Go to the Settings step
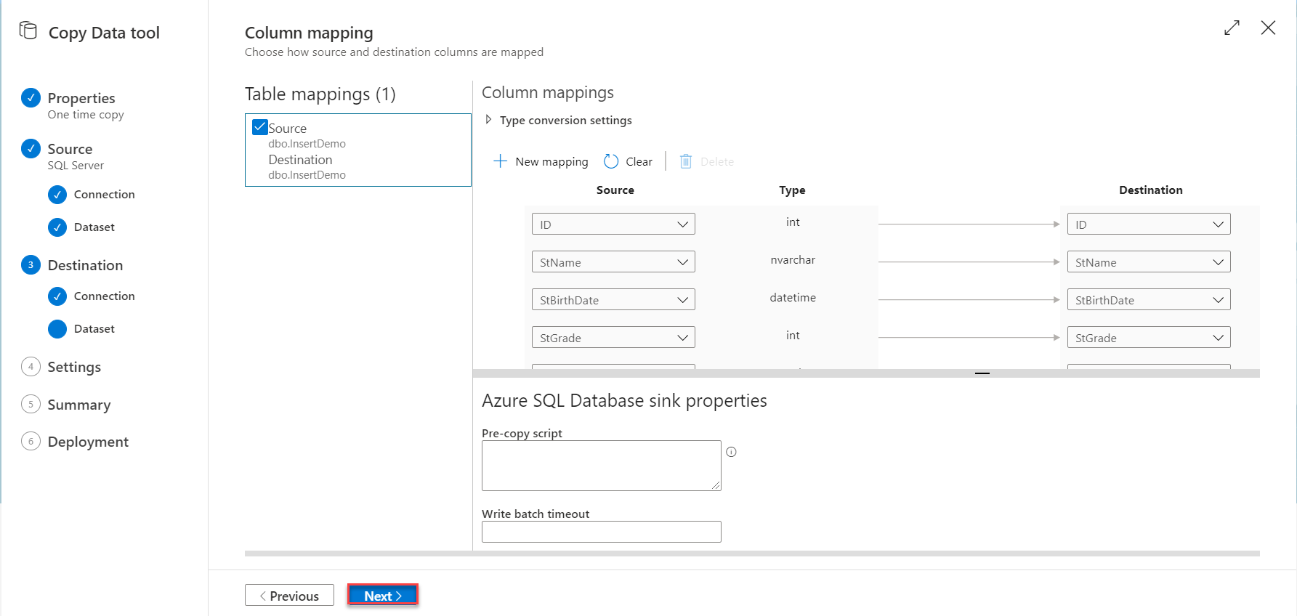Screen dimensions: 1297x616 tap(73, 367)
